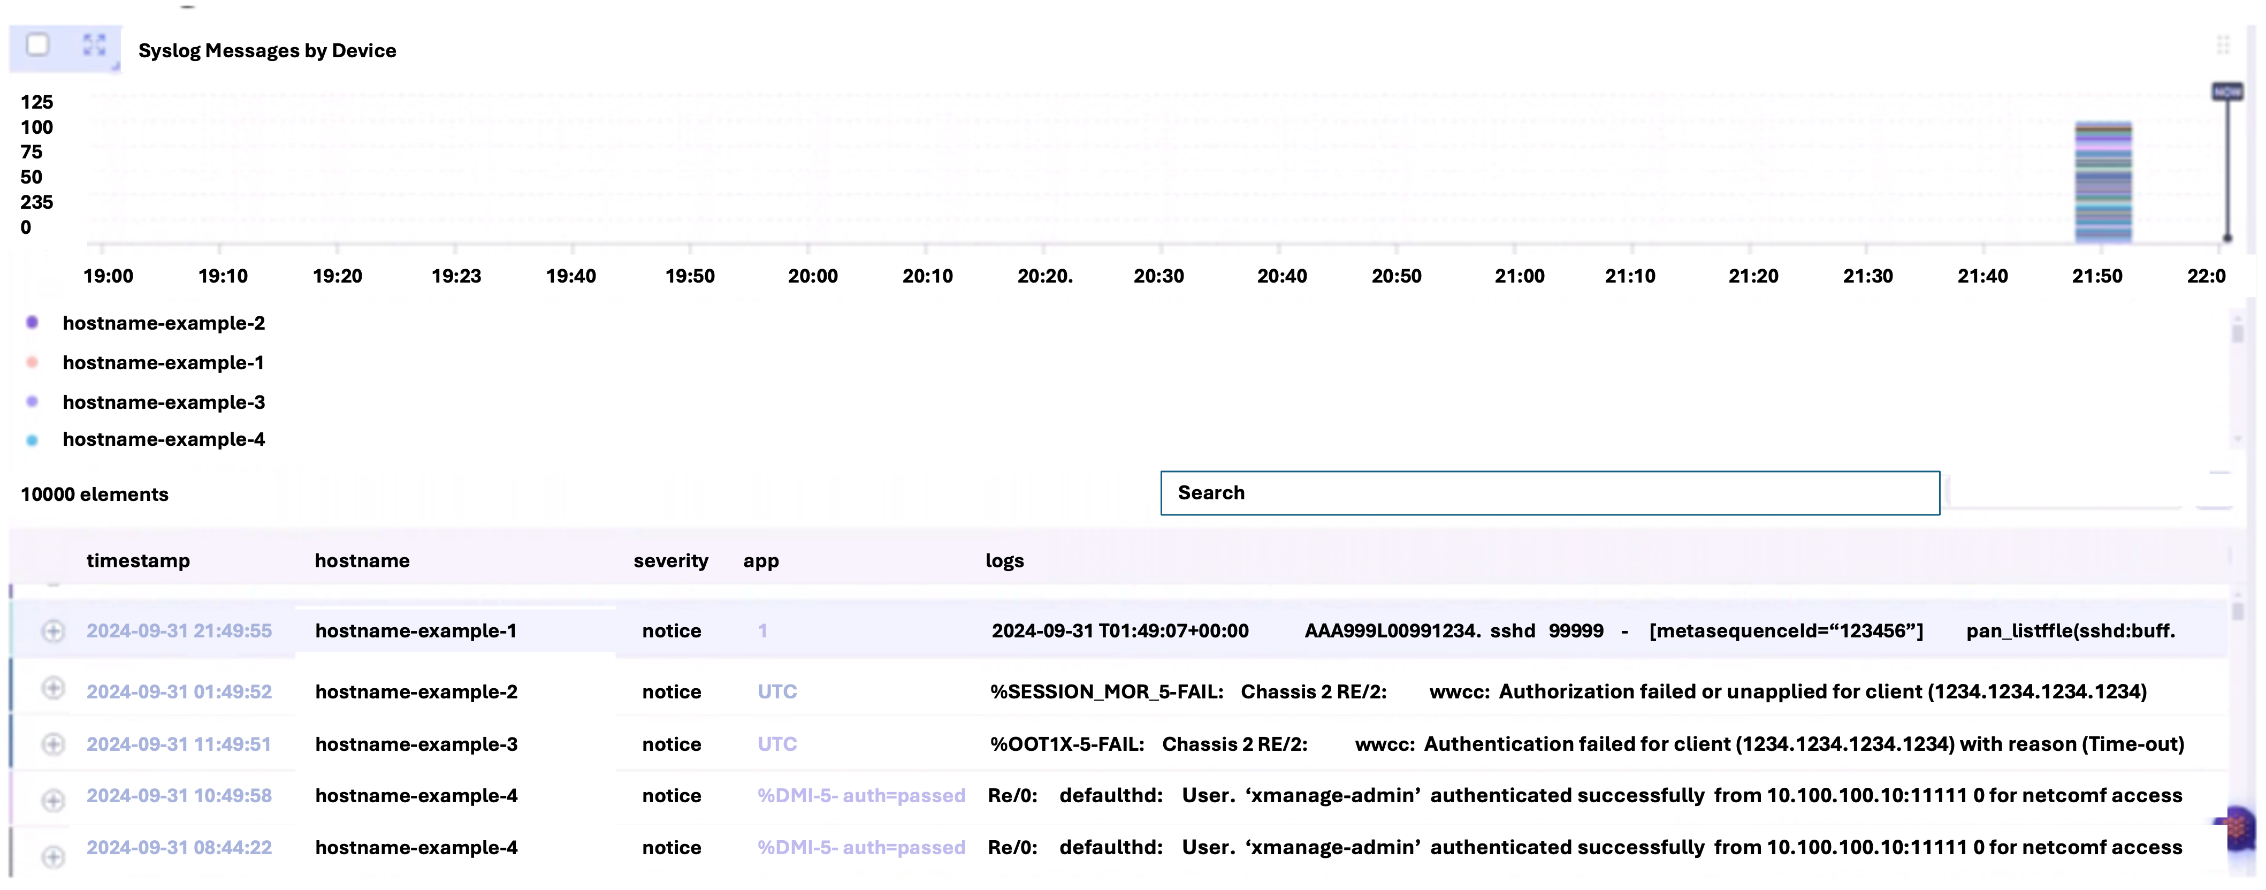2266x890 pixels.
Task: Expand the 08:44:22 log row
Action: (54, 856)
